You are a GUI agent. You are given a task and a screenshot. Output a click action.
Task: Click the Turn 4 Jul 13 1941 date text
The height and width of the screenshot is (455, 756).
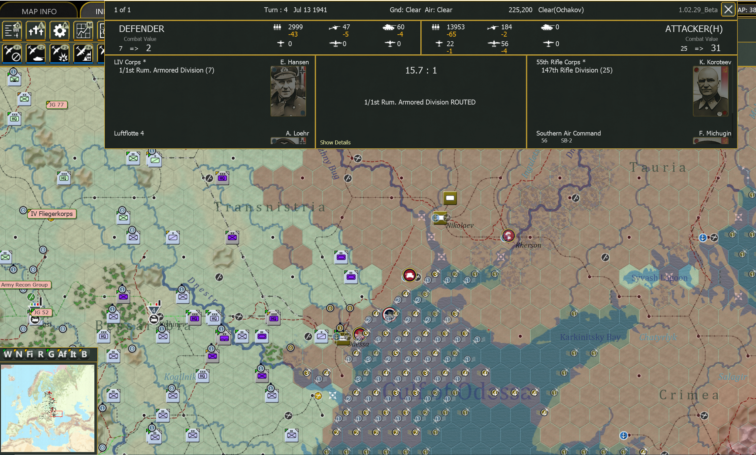295,10
